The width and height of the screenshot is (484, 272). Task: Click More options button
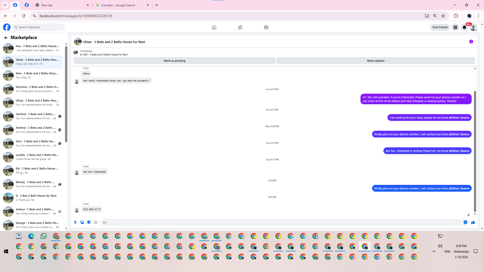pyautogui.click(x=376, y=61)
